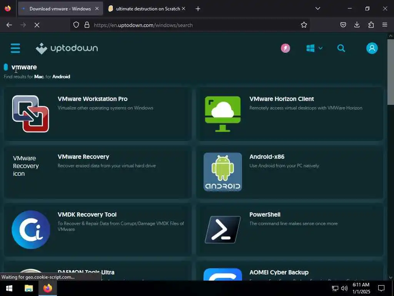Click the Firefox View icon
The image size is (394, 296).
(8, 8)
